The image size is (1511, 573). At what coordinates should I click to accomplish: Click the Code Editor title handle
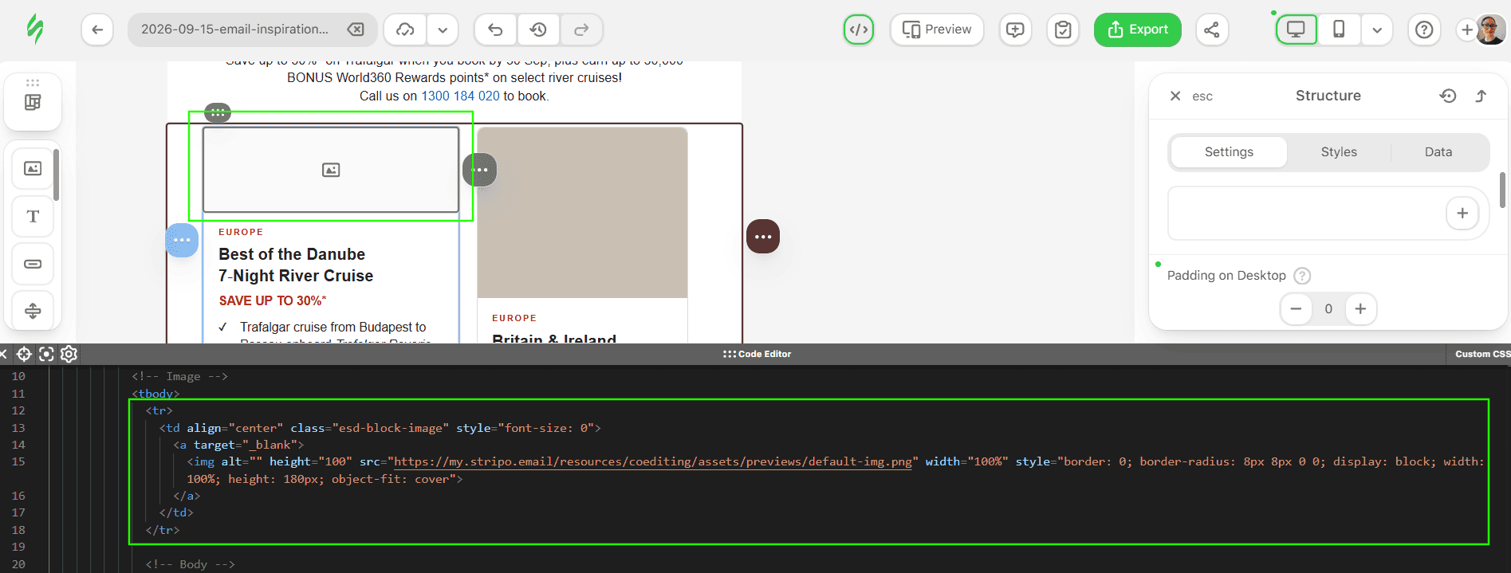click(757, 354)
